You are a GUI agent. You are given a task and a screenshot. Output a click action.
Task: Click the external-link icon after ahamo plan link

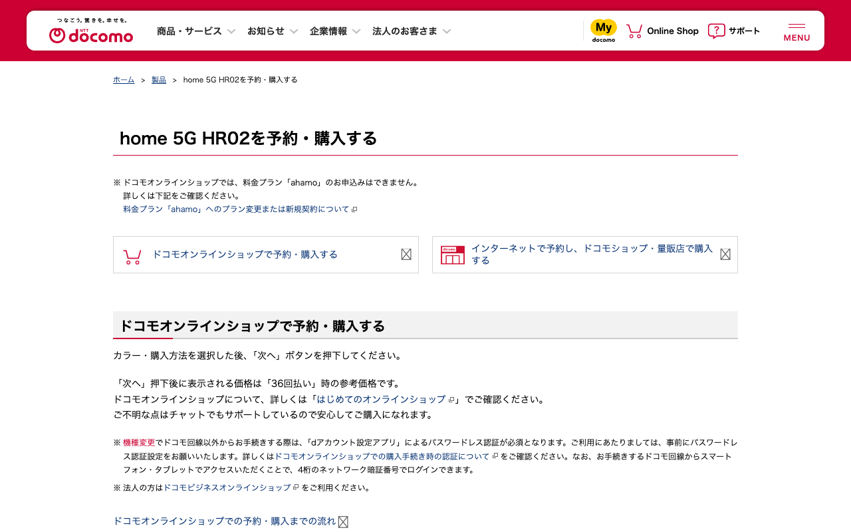354,209
